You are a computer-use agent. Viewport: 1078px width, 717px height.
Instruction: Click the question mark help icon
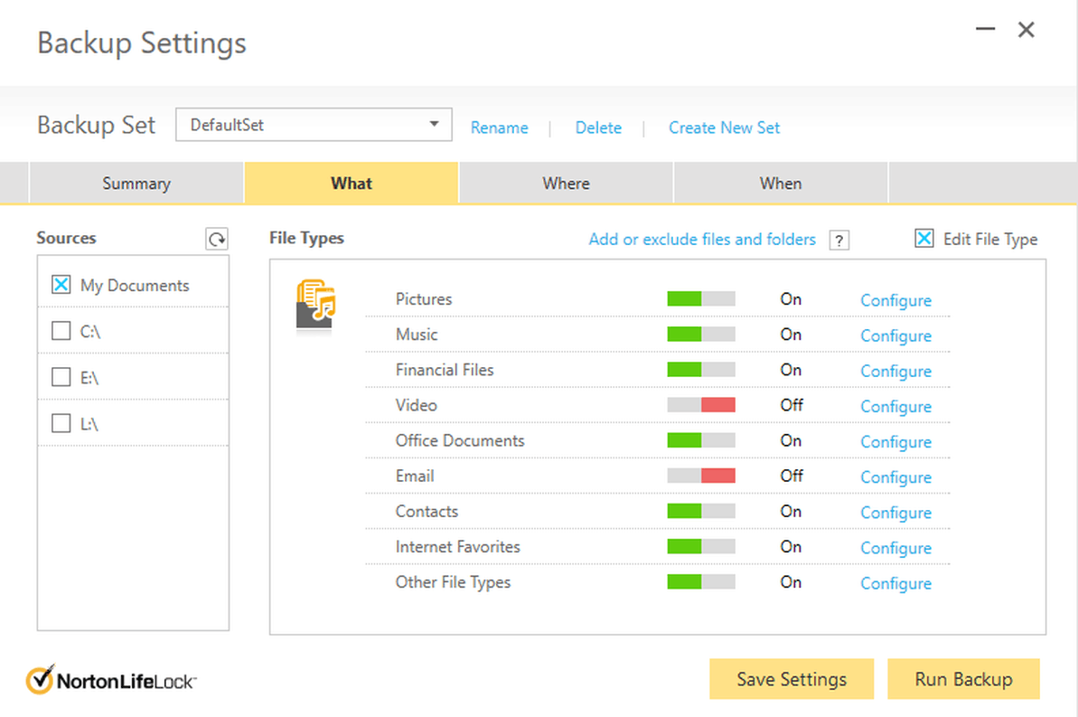(839, 241)
